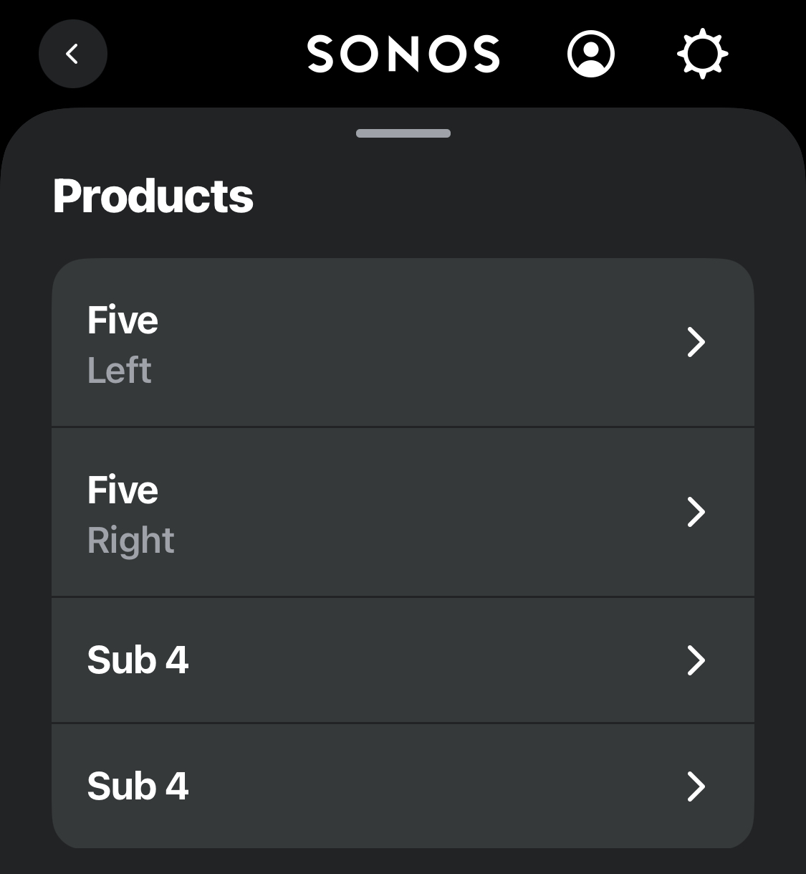Click the chevron on the last Sub 4 row

pyautogui.click(x=696, y=787)
